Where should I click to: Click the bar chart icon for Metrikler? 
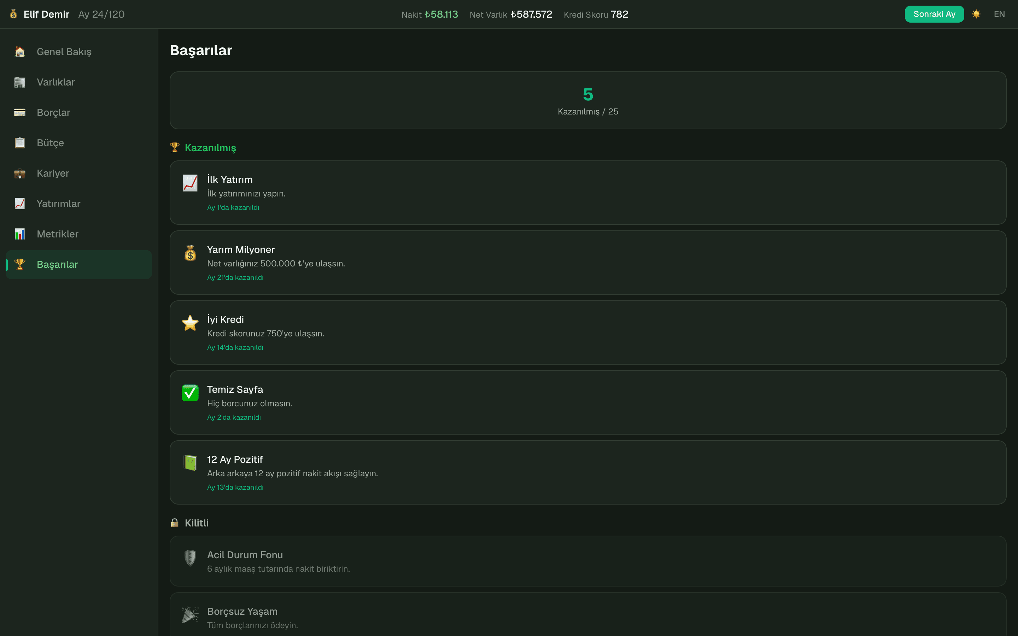point(20,234)
